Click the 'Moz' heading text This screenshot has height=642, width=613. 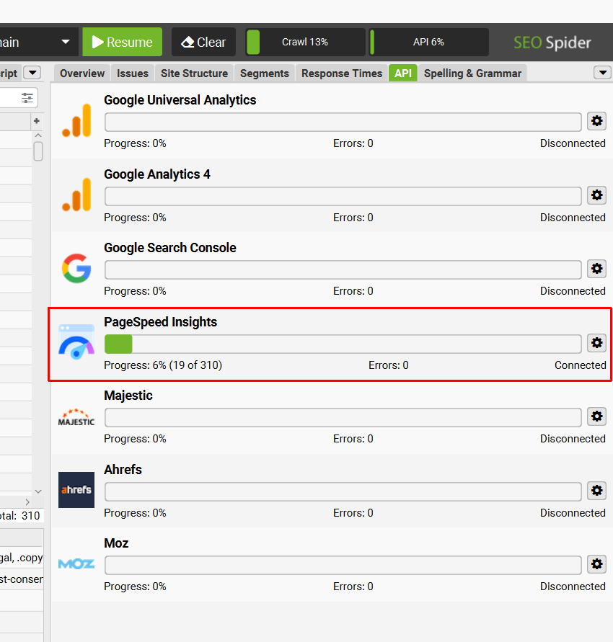(116, 543)
